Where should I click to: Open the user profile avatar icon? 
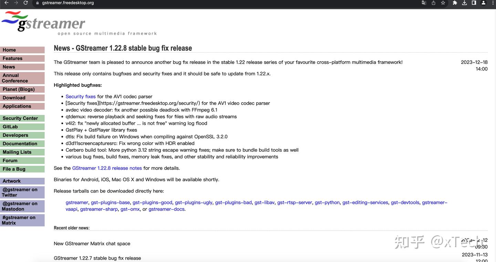(x=484, y=3)
